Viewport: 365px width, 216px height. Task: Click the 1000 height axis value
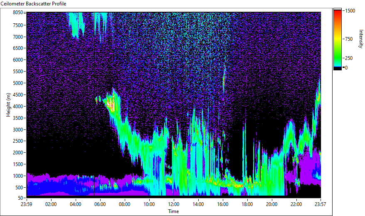[18, 176]
